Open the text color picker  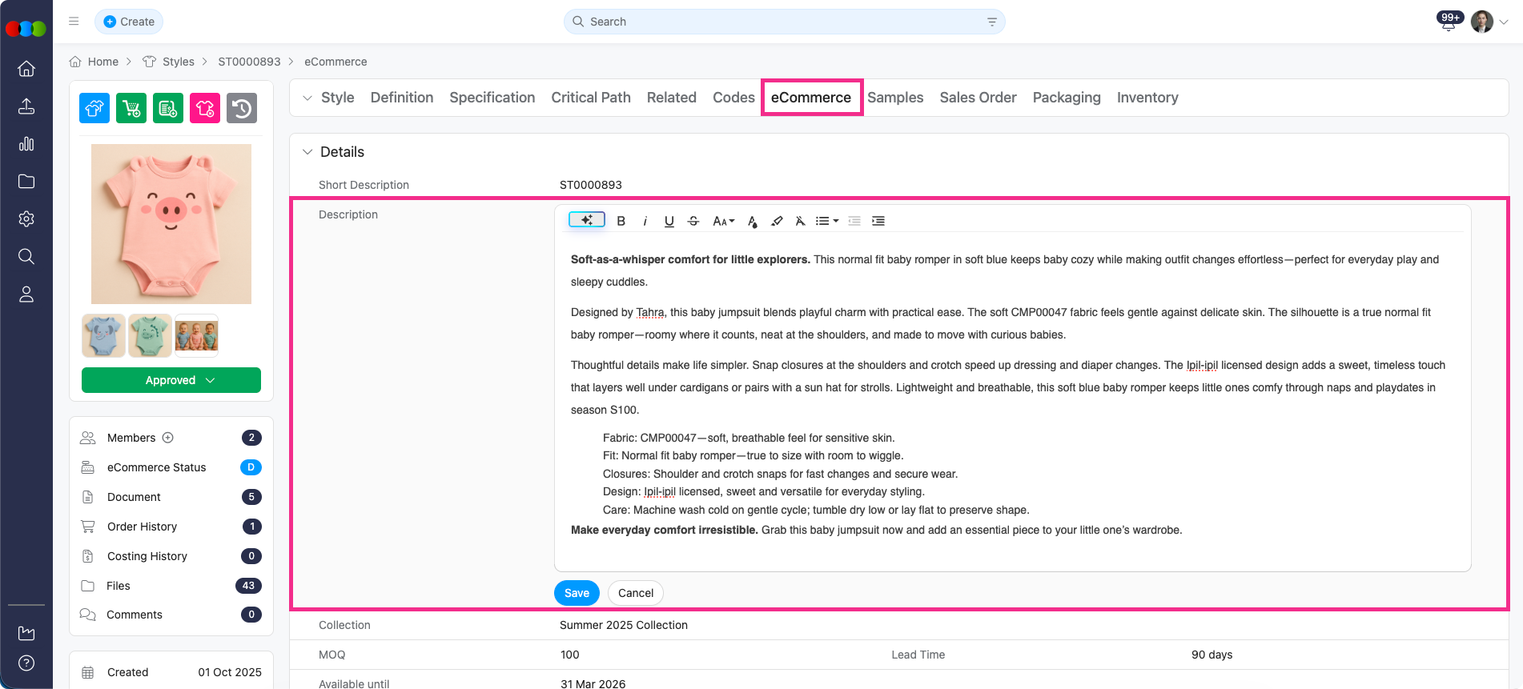point(752,221)
